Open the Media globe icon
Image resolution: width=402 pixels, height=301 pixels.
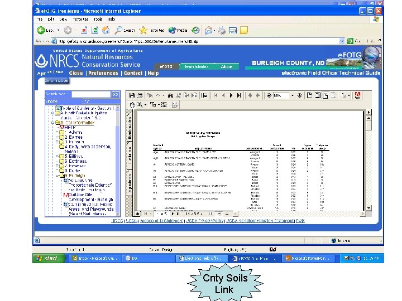click(172, 30)
